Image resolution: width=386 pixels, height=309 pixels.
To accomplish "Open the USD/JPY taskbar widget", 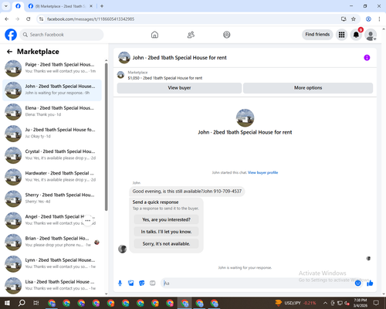I will coord(296,303).
